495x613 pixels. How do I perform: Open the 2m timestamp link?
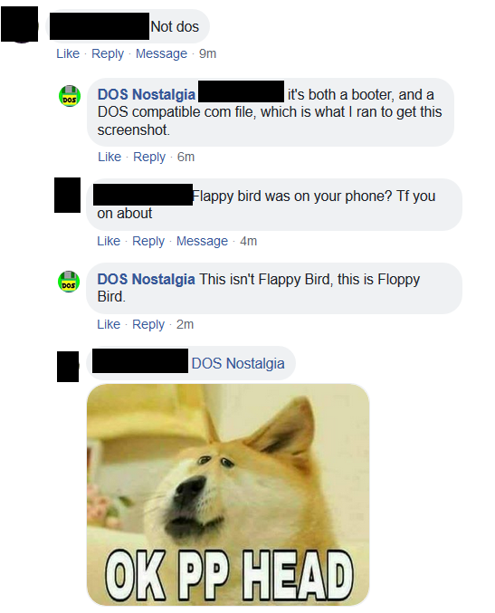pyautogui.click(x=185, y=324)
